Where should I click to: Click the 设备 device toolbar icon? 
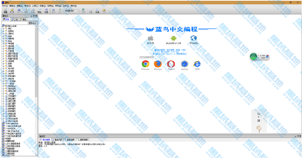[97, 10]
